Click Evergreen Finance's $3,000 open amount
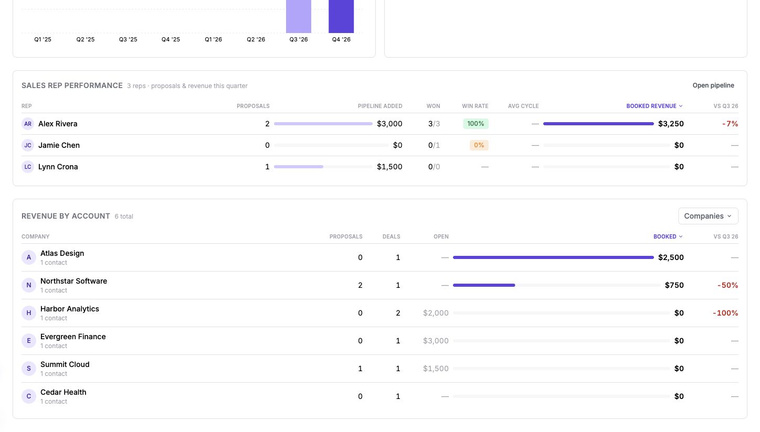Image resolution: width=760 pixels, height=432 pixels. click(436, 341)
